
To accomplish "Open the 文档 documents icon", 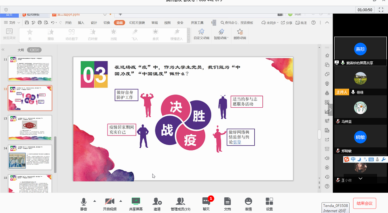I will 228,201.
